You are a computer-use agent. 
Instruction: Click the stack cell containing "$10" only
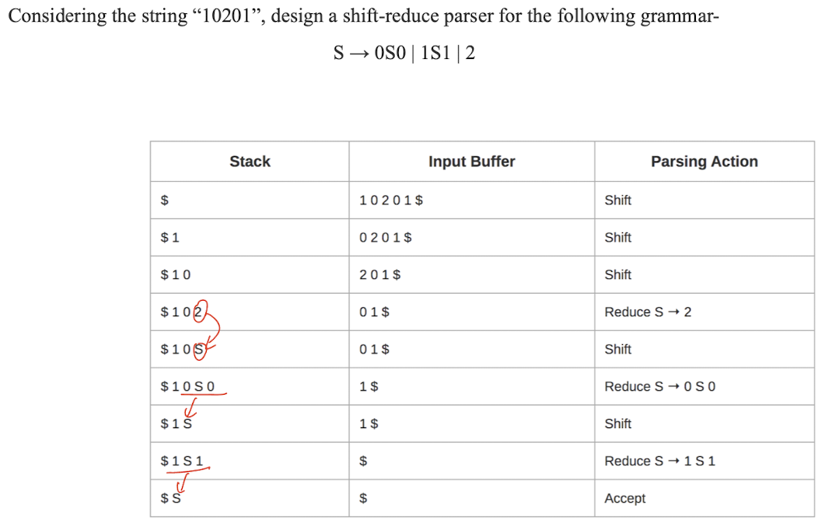[x=175, y=275]
